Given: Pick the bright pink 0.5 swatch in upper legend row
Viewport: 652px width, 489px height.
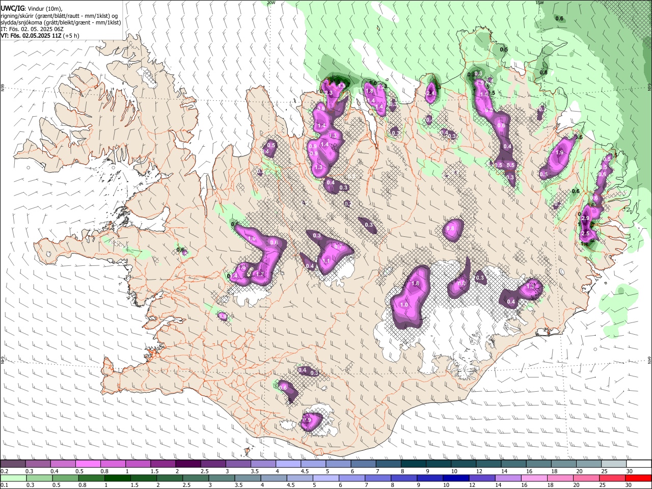Looking at the screenshot, I should click(88, 464).
